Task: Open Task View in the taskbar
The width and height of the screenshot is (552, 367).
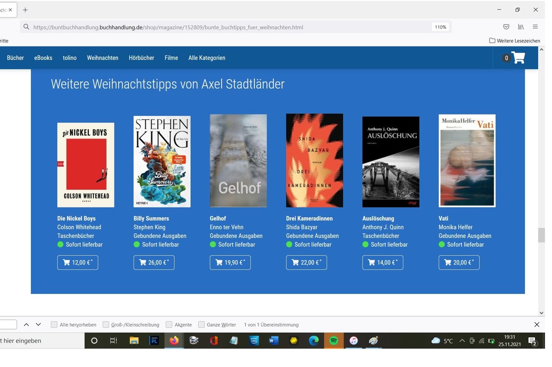Action: (x=113, y=341)
